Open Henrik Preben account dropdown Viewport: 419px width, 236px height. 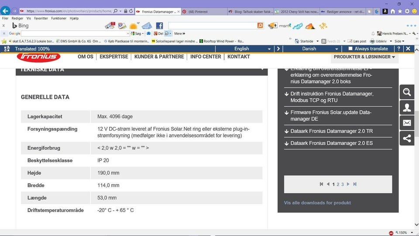pyautogui.click(x=393, y=34)
